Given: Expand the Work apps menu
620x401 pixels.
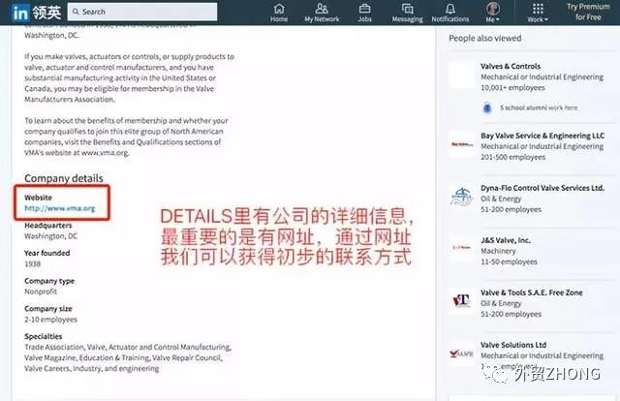Looking at the screenshot, I should coord(538,13).
